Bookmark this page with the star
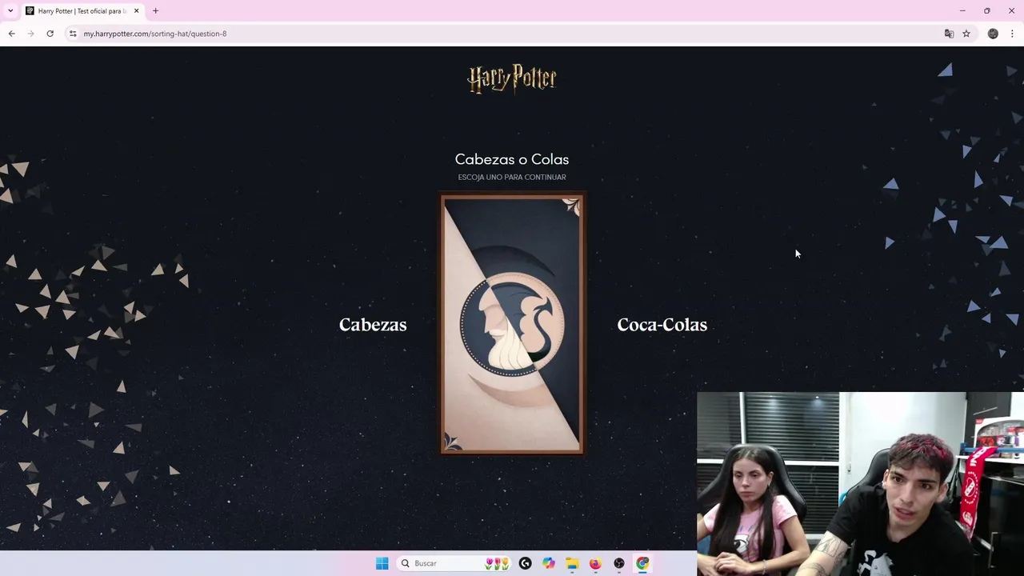 [x=966, y=34]
